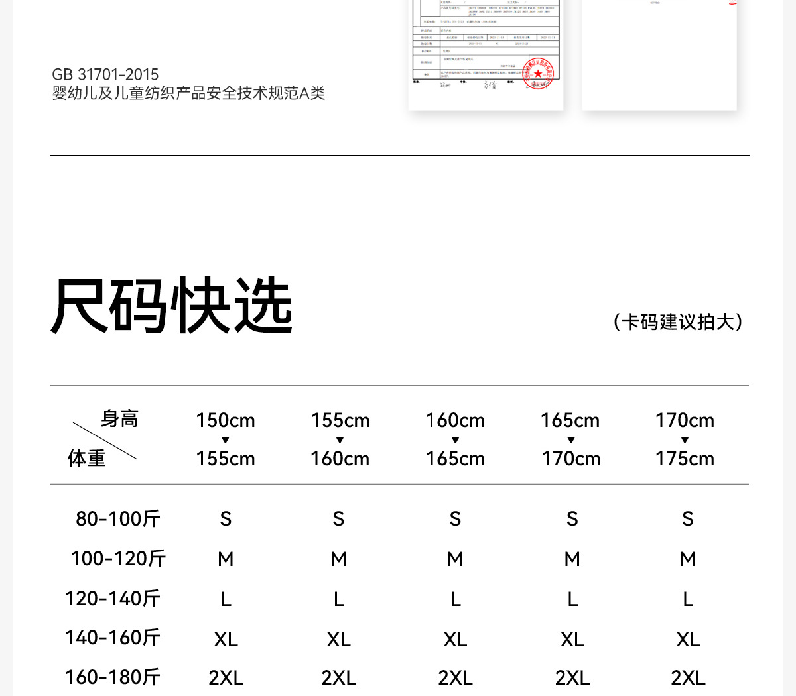
Task: Choose size 2XL in the 170cm-175cm column
Action: click(688, 678)
